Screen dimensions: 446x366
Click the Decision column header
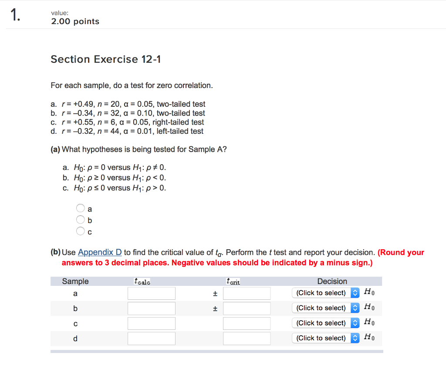click(x=332, y=281)
